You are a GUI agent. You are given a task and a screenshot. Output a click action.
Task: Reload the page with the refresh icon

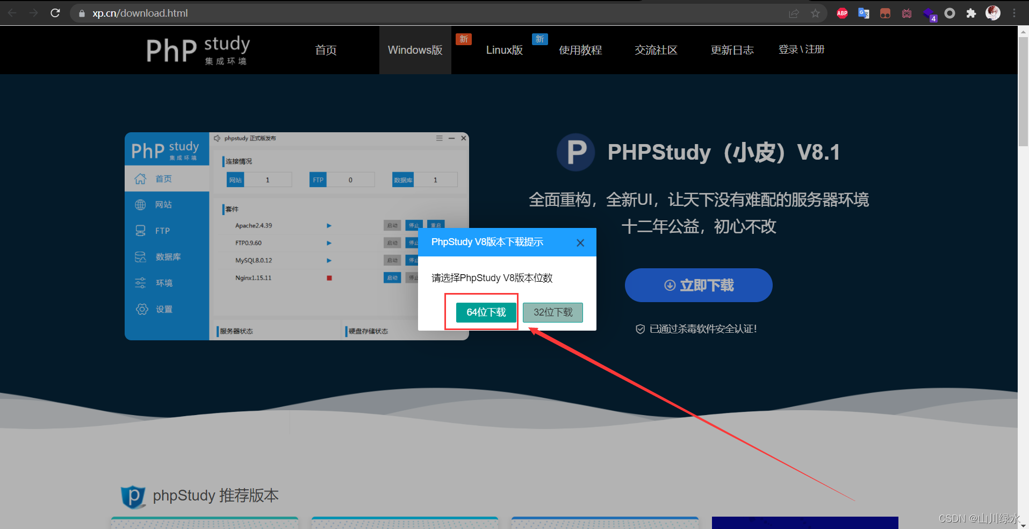pyautogui.click(x=55, y=13)
